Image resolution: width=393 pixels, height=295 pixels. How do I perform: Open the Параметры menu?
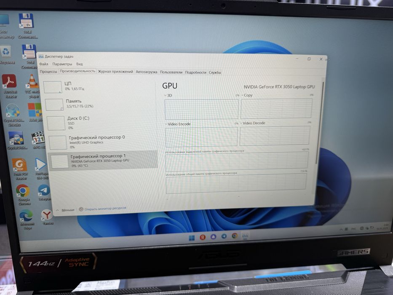(x=62, y=64)
